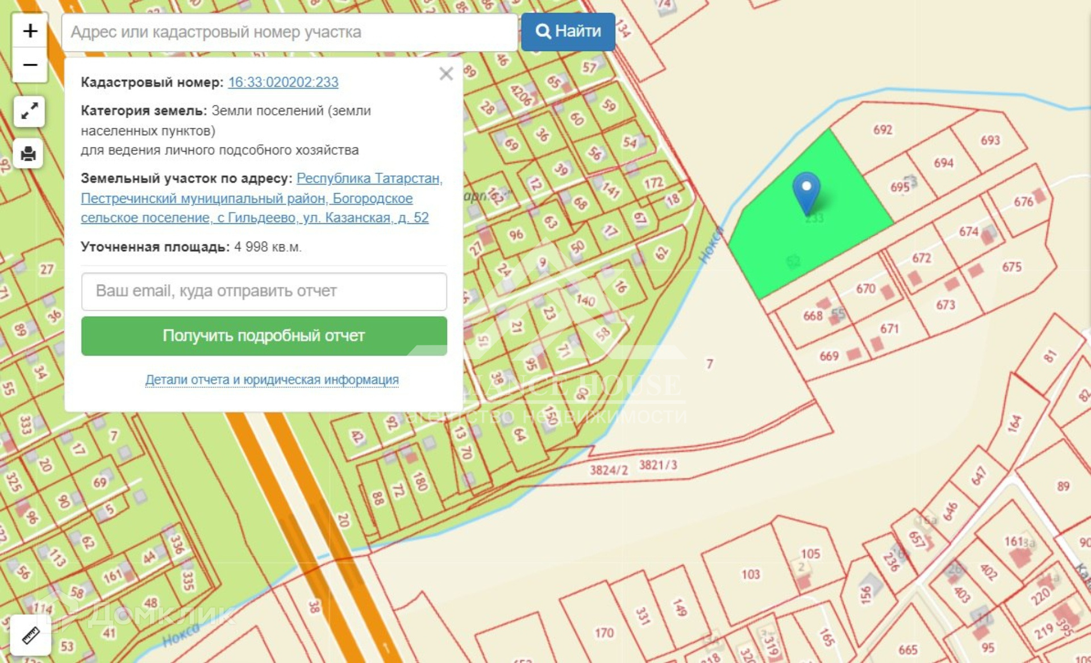The image size is (1091, 663).
Task: Select parcel 693 on the map
Action: [x=989, y=140]
